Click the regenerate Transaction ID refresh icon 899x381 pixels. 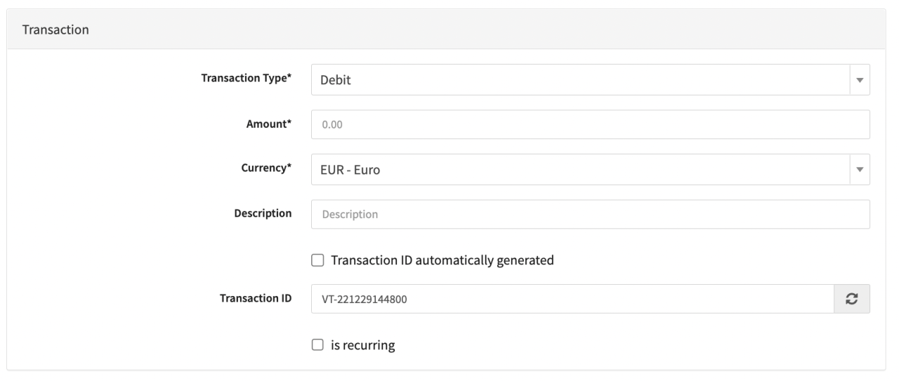[851, 299]
